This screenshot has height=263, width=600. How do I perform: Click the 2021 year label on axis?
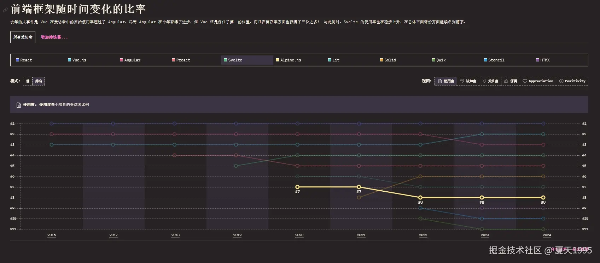coord(361,235)
